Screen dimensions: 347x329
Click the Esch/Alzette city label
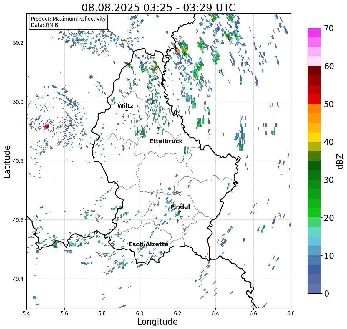[x=149, y=244]
